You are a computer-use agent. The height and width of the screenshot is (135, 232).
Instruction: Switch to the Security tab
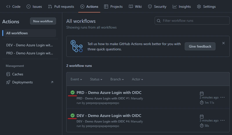coord(157,6)
